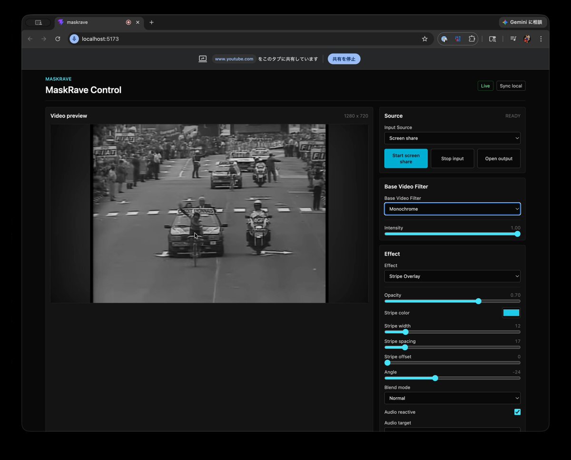571x460 pixels.
Task: Reload the localhost page
Action: click(58, 39)
